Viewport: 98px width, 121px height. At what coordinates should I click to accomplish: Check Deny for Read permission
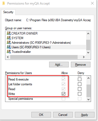tap(79, 89)
